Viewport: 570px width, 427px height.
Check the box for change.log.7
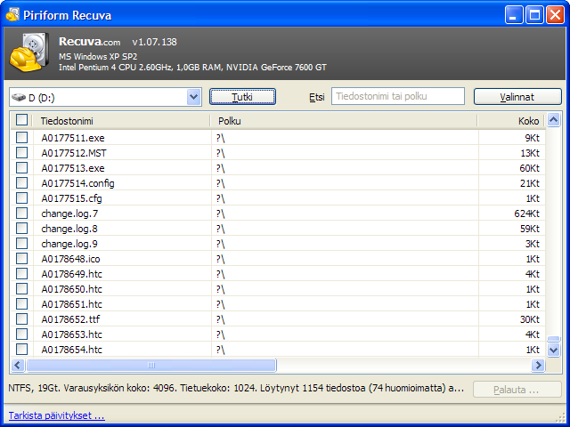tap(21, 213)
